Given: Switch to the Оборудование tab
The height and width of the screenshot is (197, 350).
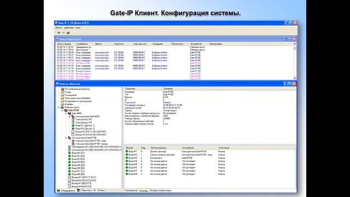Looking at the screenshot, I should (66, 190).
